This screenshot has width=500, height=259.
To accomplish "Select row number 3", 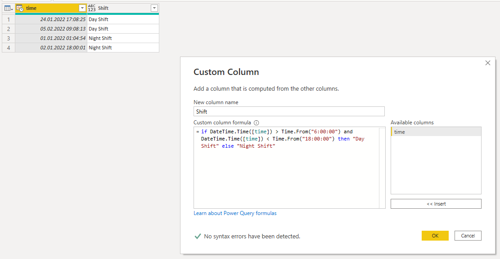I will [9, 38].
